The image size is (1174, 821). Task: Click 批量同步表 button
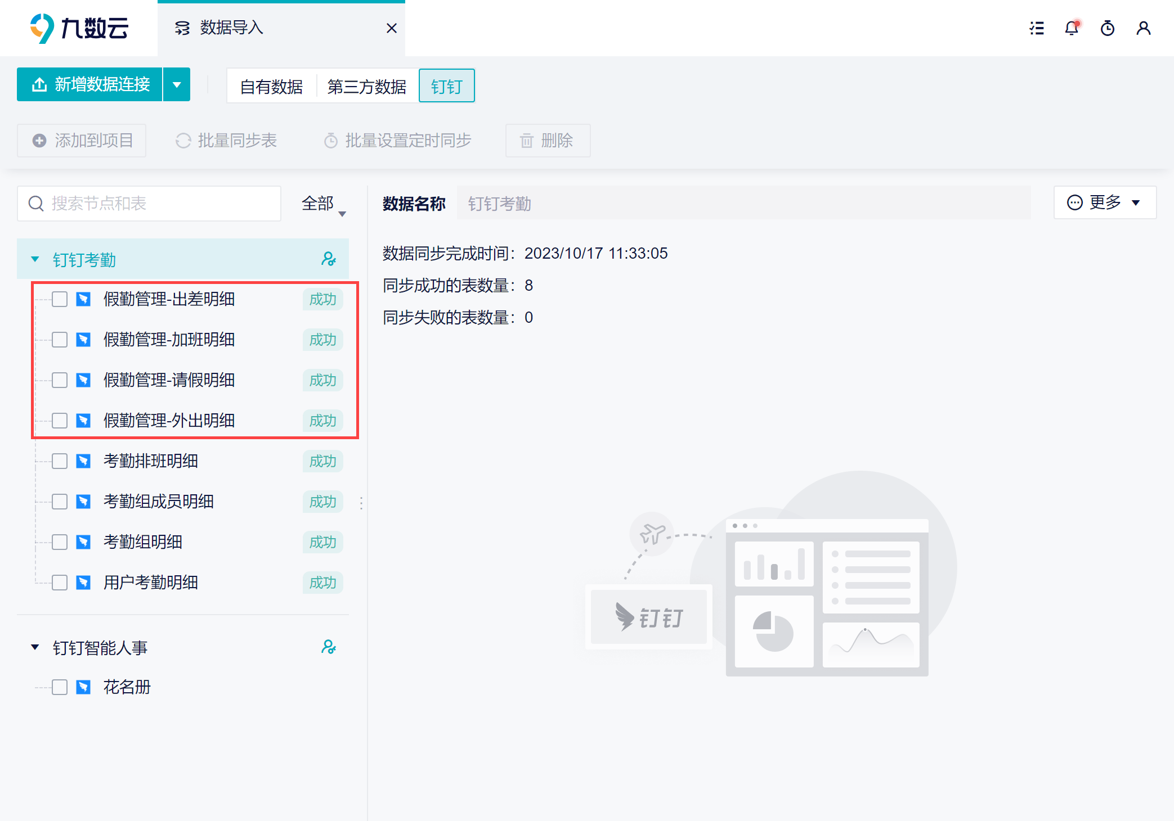(226, 141)
